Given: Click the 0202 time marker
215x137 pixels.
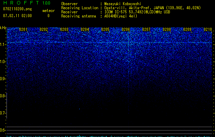Looking at the screenshot, I should pos(44,29).
